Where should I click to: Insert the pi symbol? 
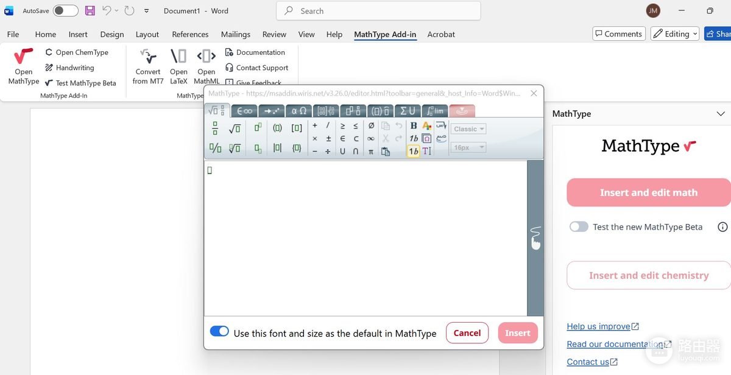click(371, 152)
